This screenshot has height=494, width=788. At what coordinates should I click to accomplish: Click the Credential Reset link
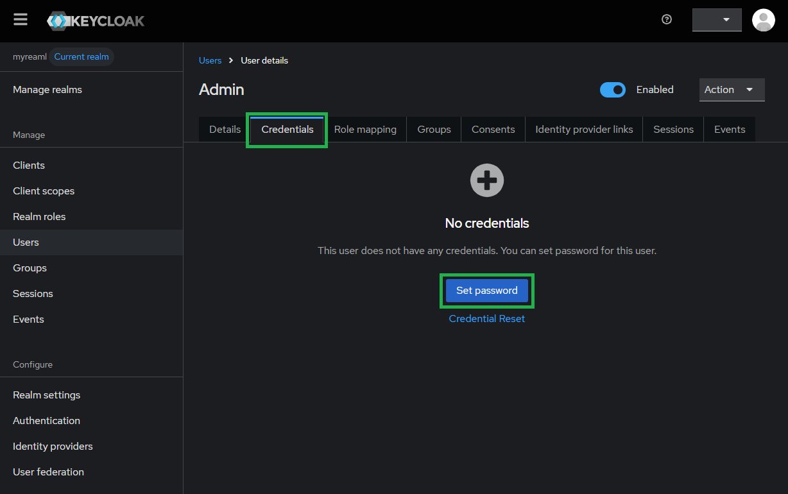click(486, 319)
